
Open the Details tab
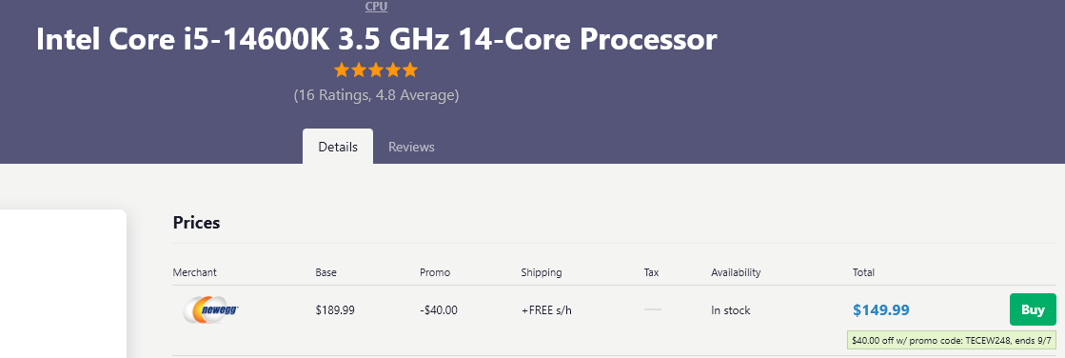coord(338,147)
